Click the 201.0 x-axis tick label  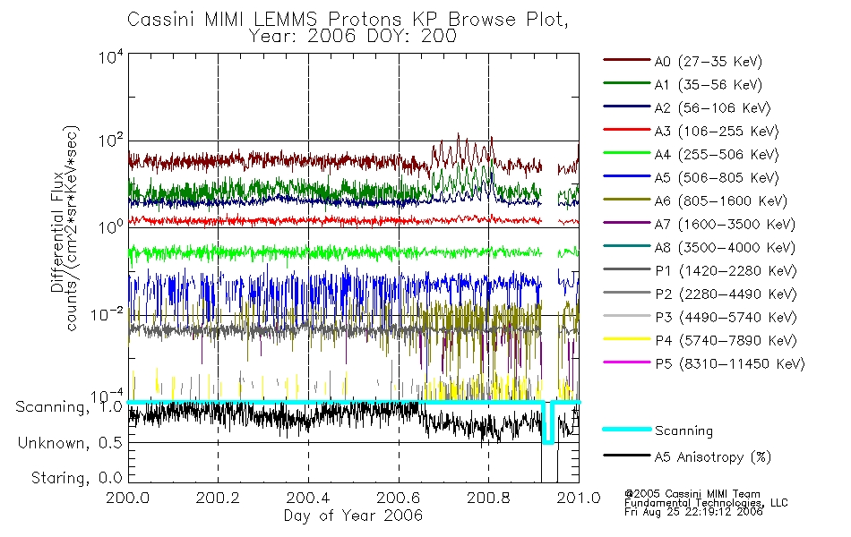[x=579, y=498]
